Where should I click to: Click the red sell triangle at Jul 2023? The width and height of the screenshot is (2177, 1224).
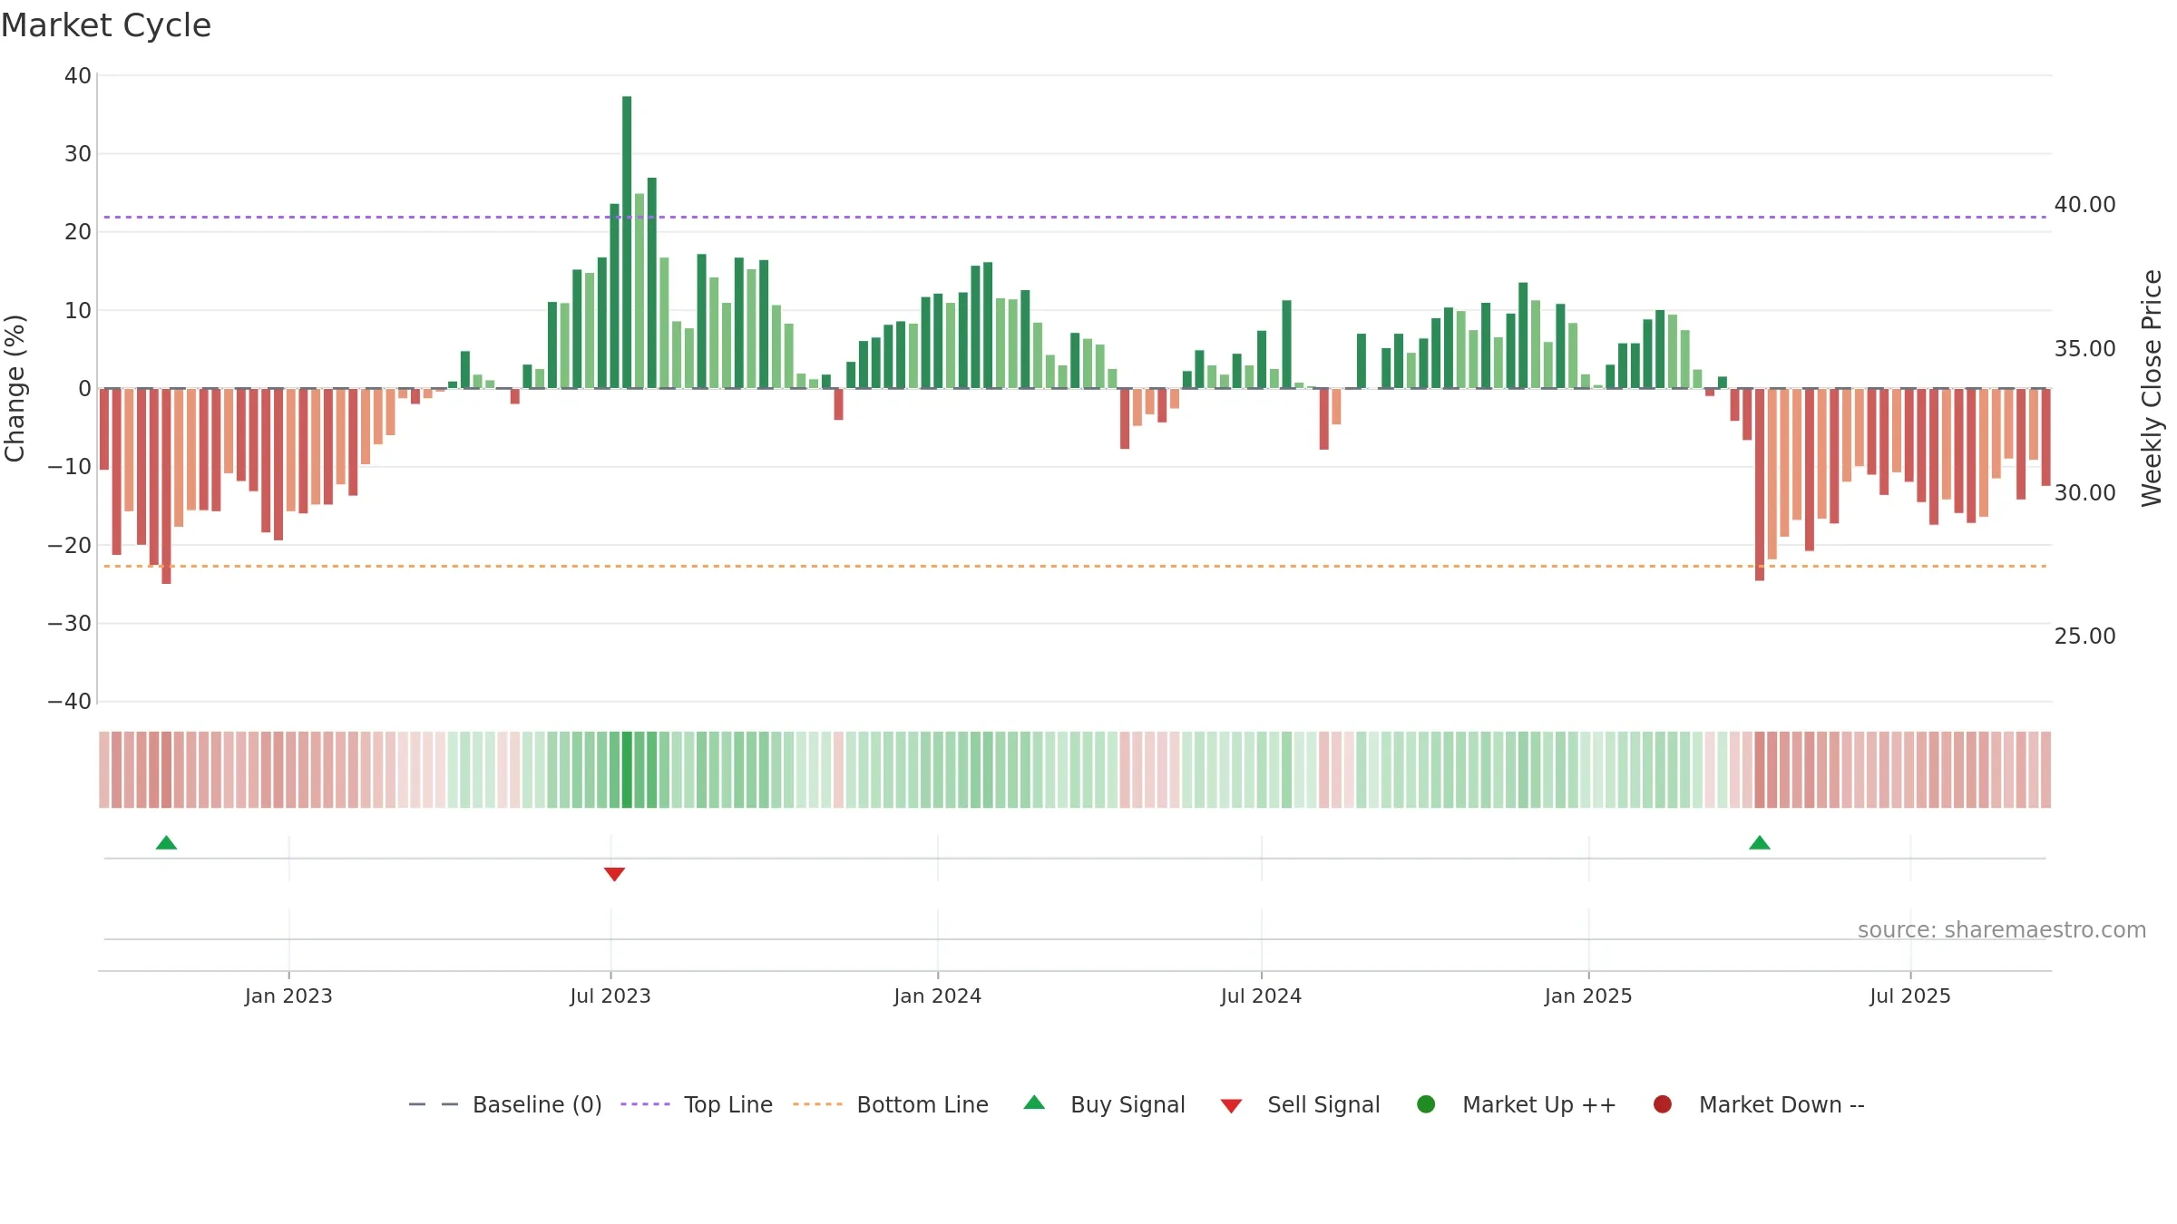point(614,874)
